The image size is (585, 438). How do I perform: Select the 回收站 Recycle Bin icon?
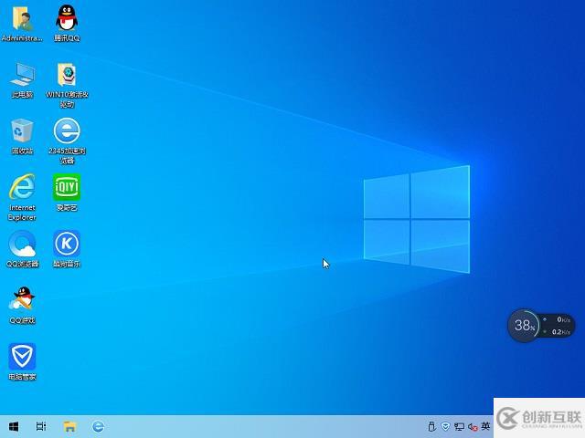pos(22,136)
